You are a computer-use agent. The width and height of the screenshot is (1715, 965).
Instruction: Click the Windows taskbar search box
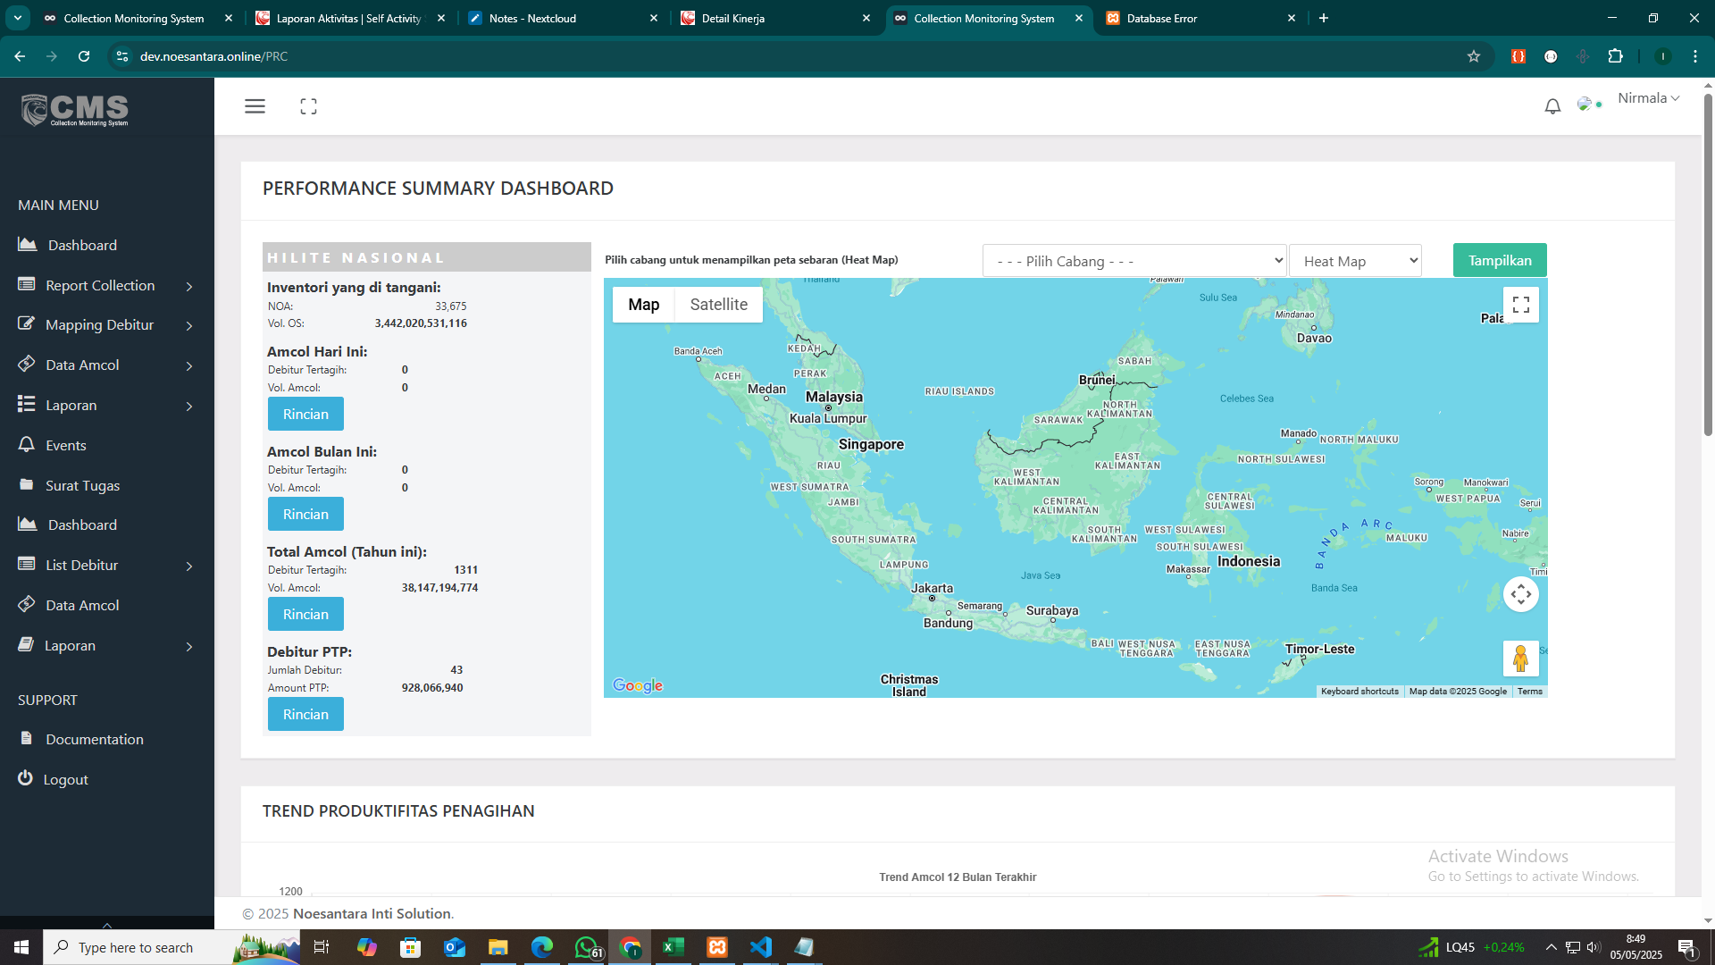[136, 947]
